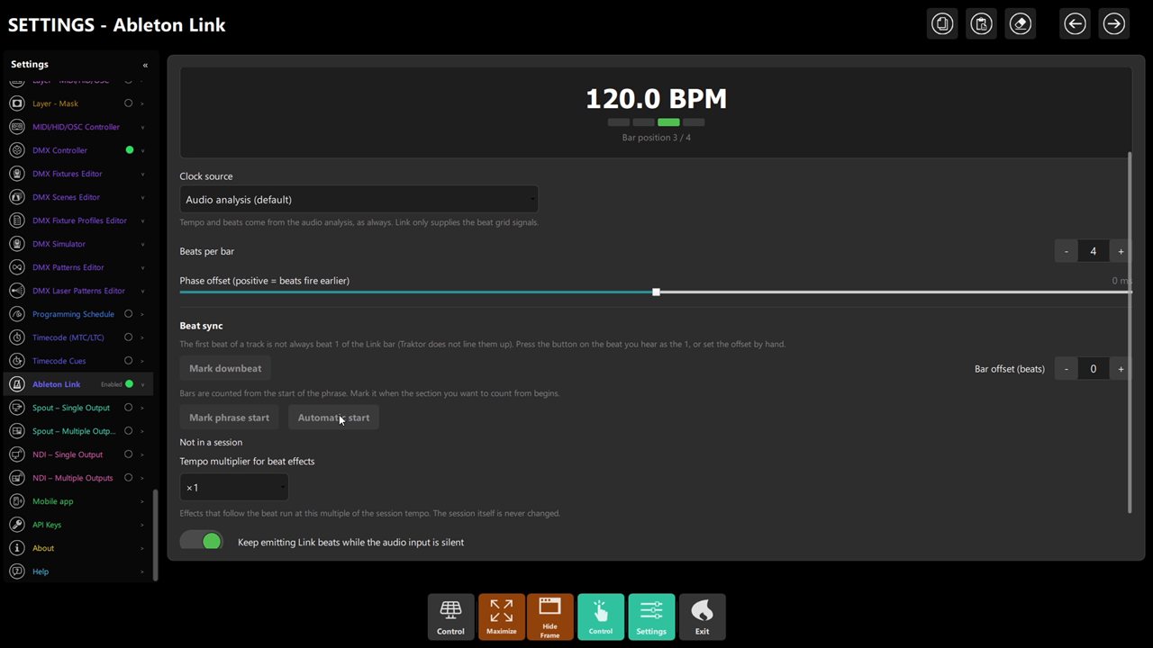Image resolution: width=1153 pixels, height=648 pixels.
Task: Click the Mobile app icon
Action: point(16,501)
